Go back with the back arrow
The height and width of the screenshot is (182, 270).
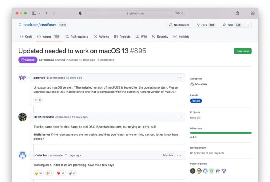[47, 13]
